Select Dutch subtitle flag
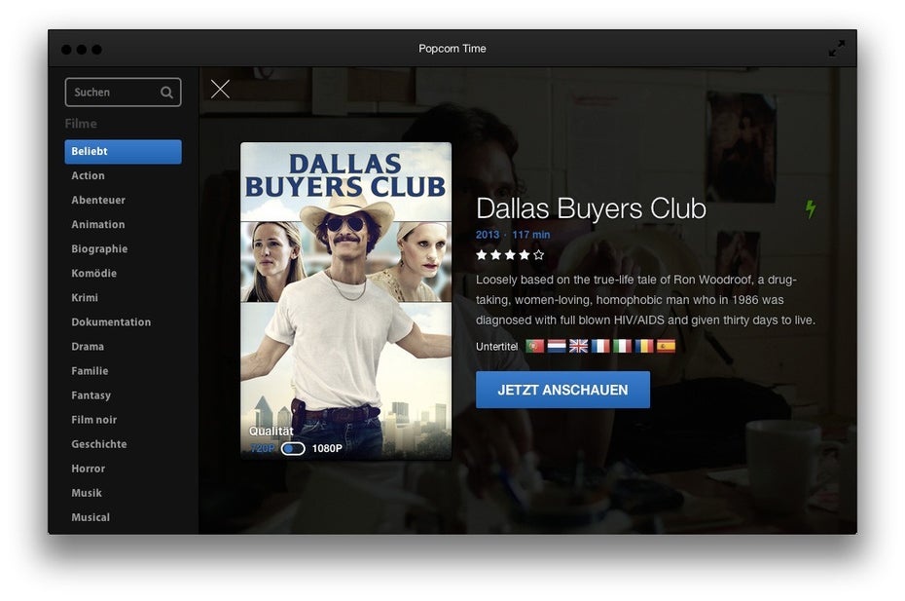Screen dimensions: 905x601 [557, 346]
